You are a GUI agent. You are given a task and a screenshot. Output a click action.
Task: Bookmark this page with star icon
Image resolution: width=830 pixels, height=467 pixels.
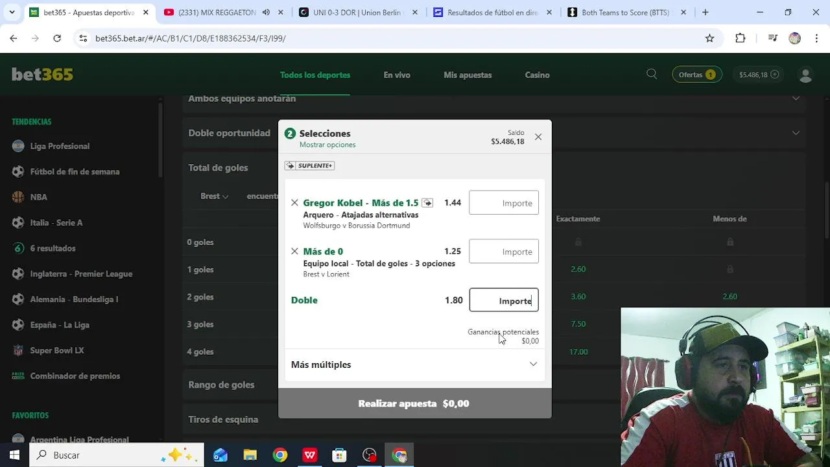pos(710,38)
